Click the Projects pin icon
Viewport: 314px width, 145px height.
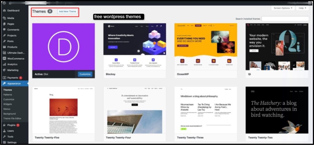pos(4,35)
